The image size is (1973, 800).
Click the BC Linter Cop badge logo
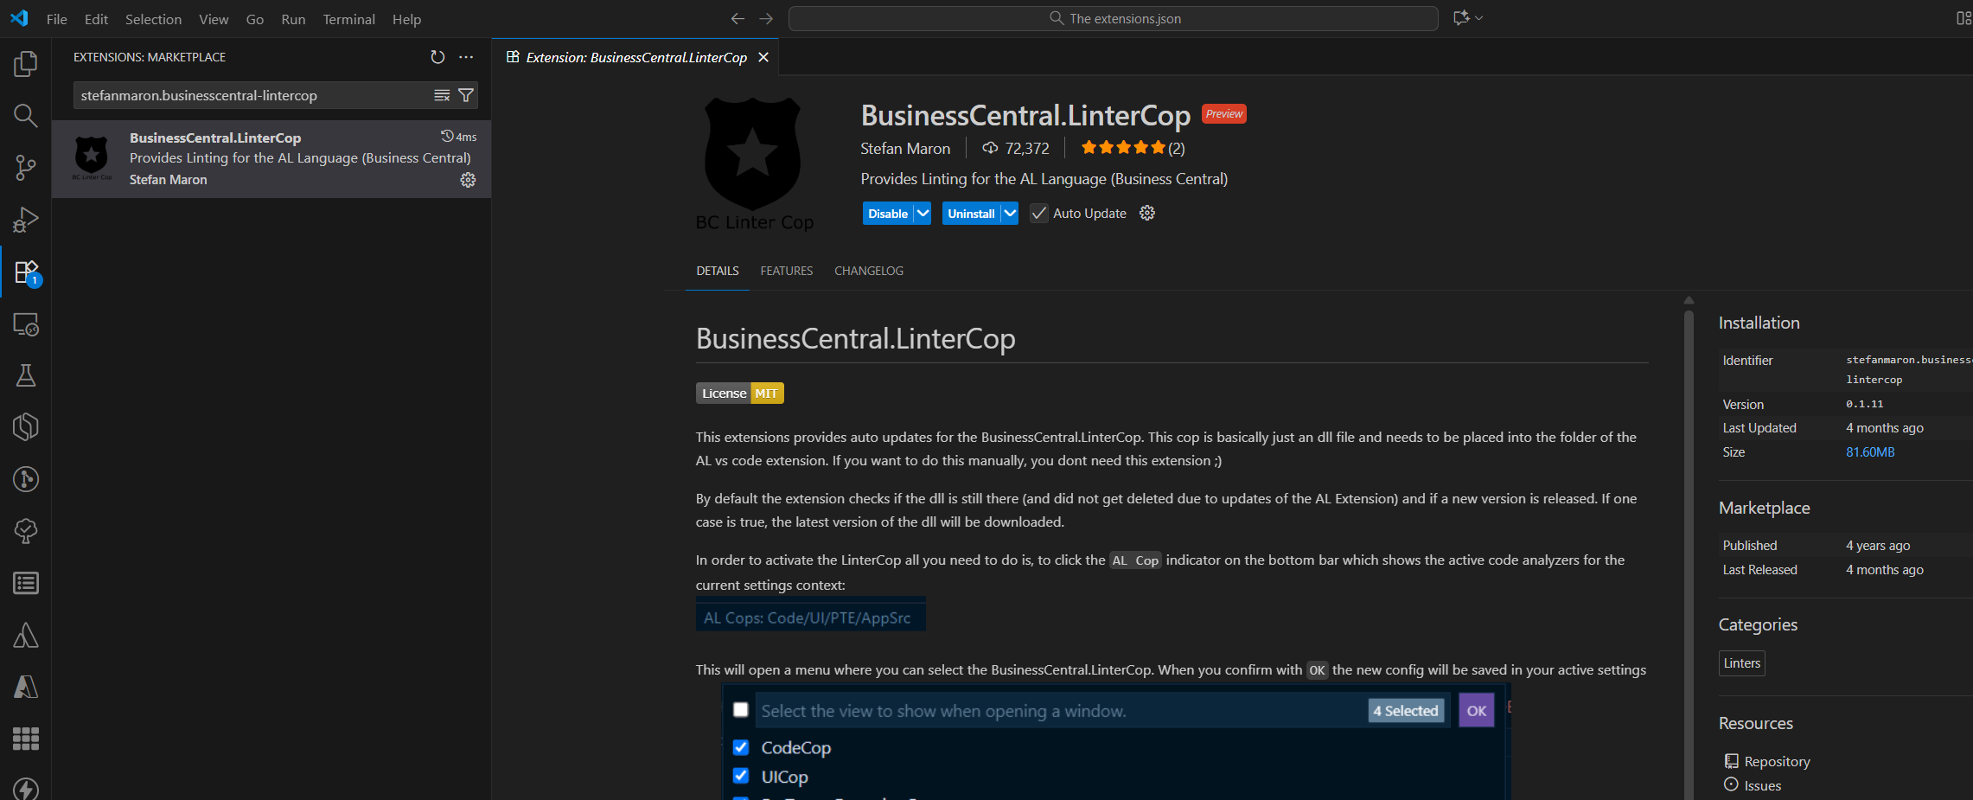click(753, 164)
